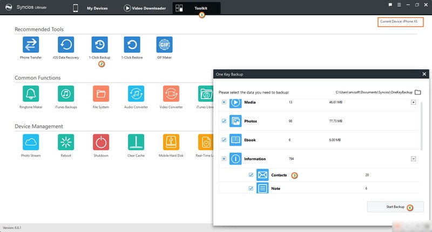Open Ringtone Maker
The image size is (432, 232).
31,93
